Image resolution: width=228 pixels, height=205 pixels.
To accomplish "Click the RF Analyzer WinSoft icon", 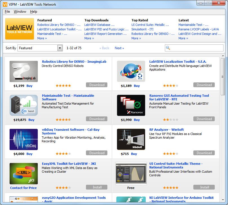I will 131,139.
